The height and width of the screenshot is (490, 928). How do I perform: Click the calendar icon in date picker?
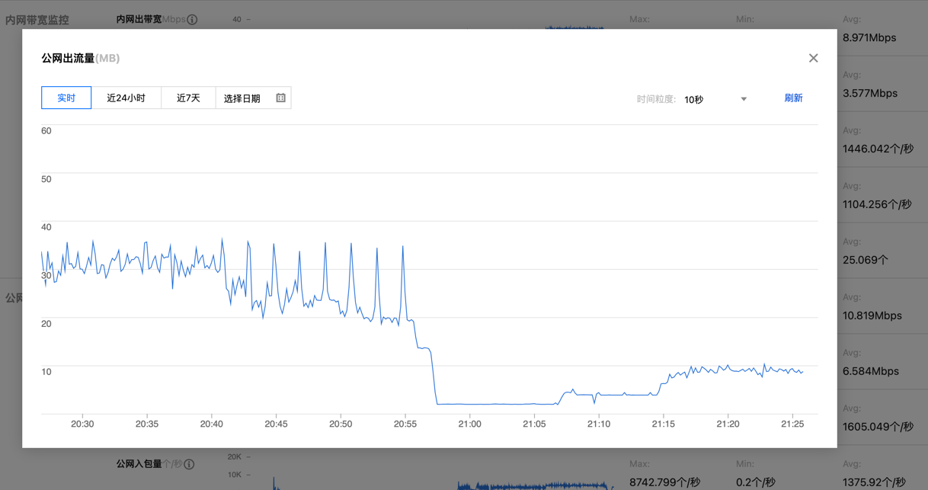click(x=280, y=98)
